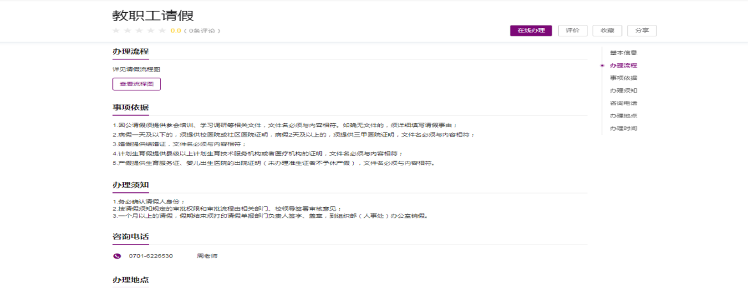The width and height of the screenshot is (749, 288).
Task: Click the 在线办理 button
Action: click(x=531, y=30)
